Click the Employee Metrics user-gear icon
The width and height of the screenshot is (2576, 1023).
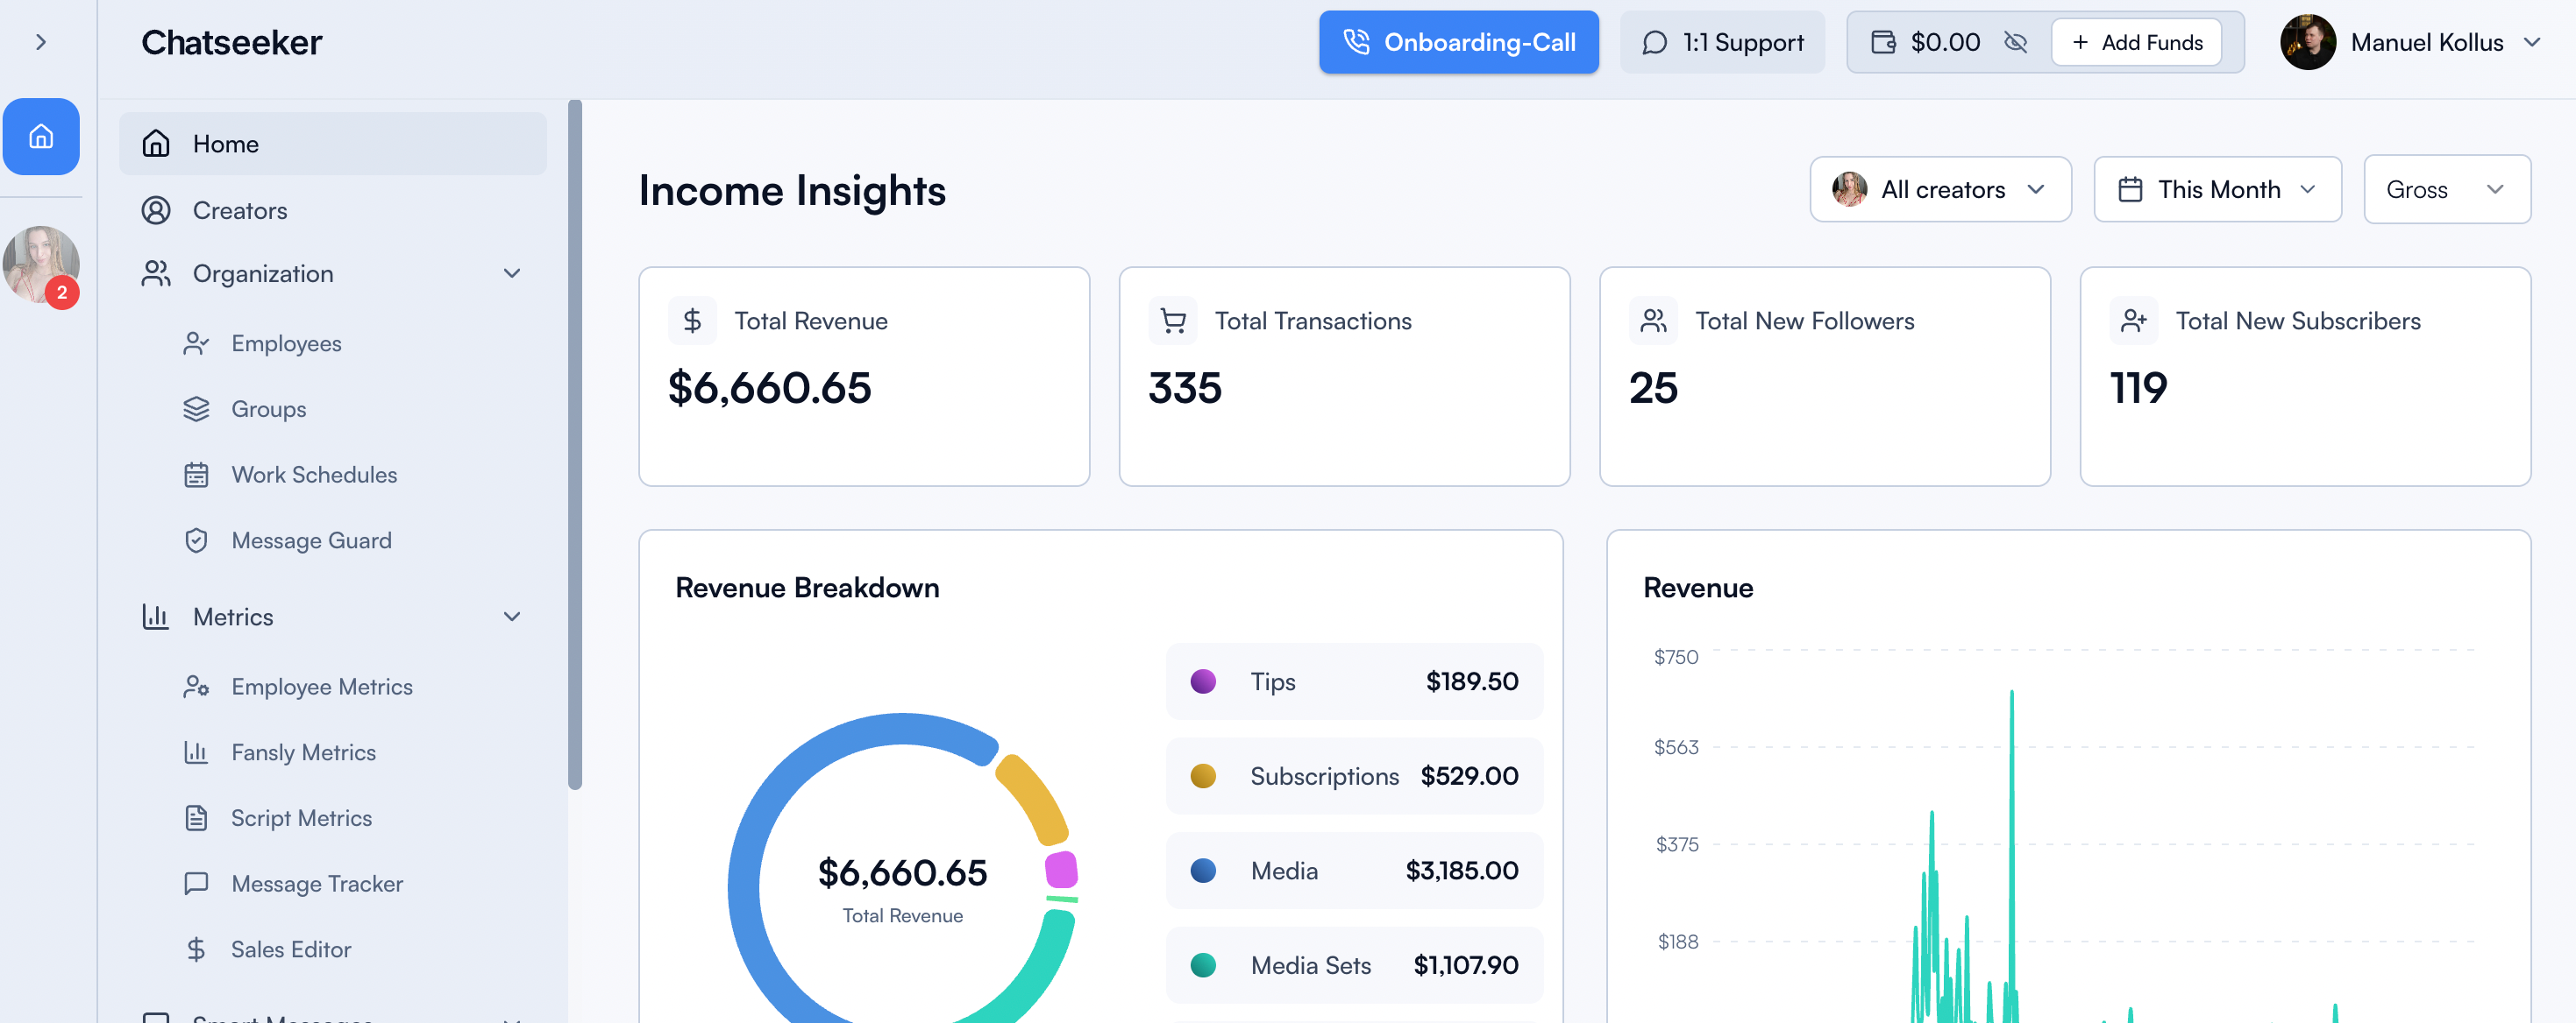(196, 687)
